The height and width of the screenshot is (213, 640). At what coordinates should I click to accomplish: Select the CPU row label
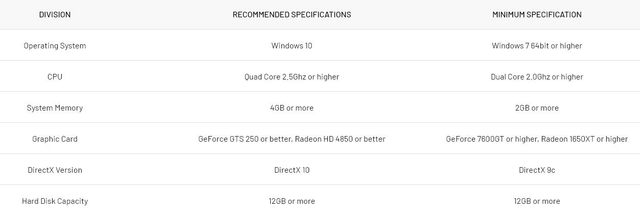tap(55, 76)
